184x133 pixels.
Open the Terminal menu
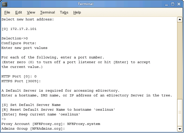[47, 12]
